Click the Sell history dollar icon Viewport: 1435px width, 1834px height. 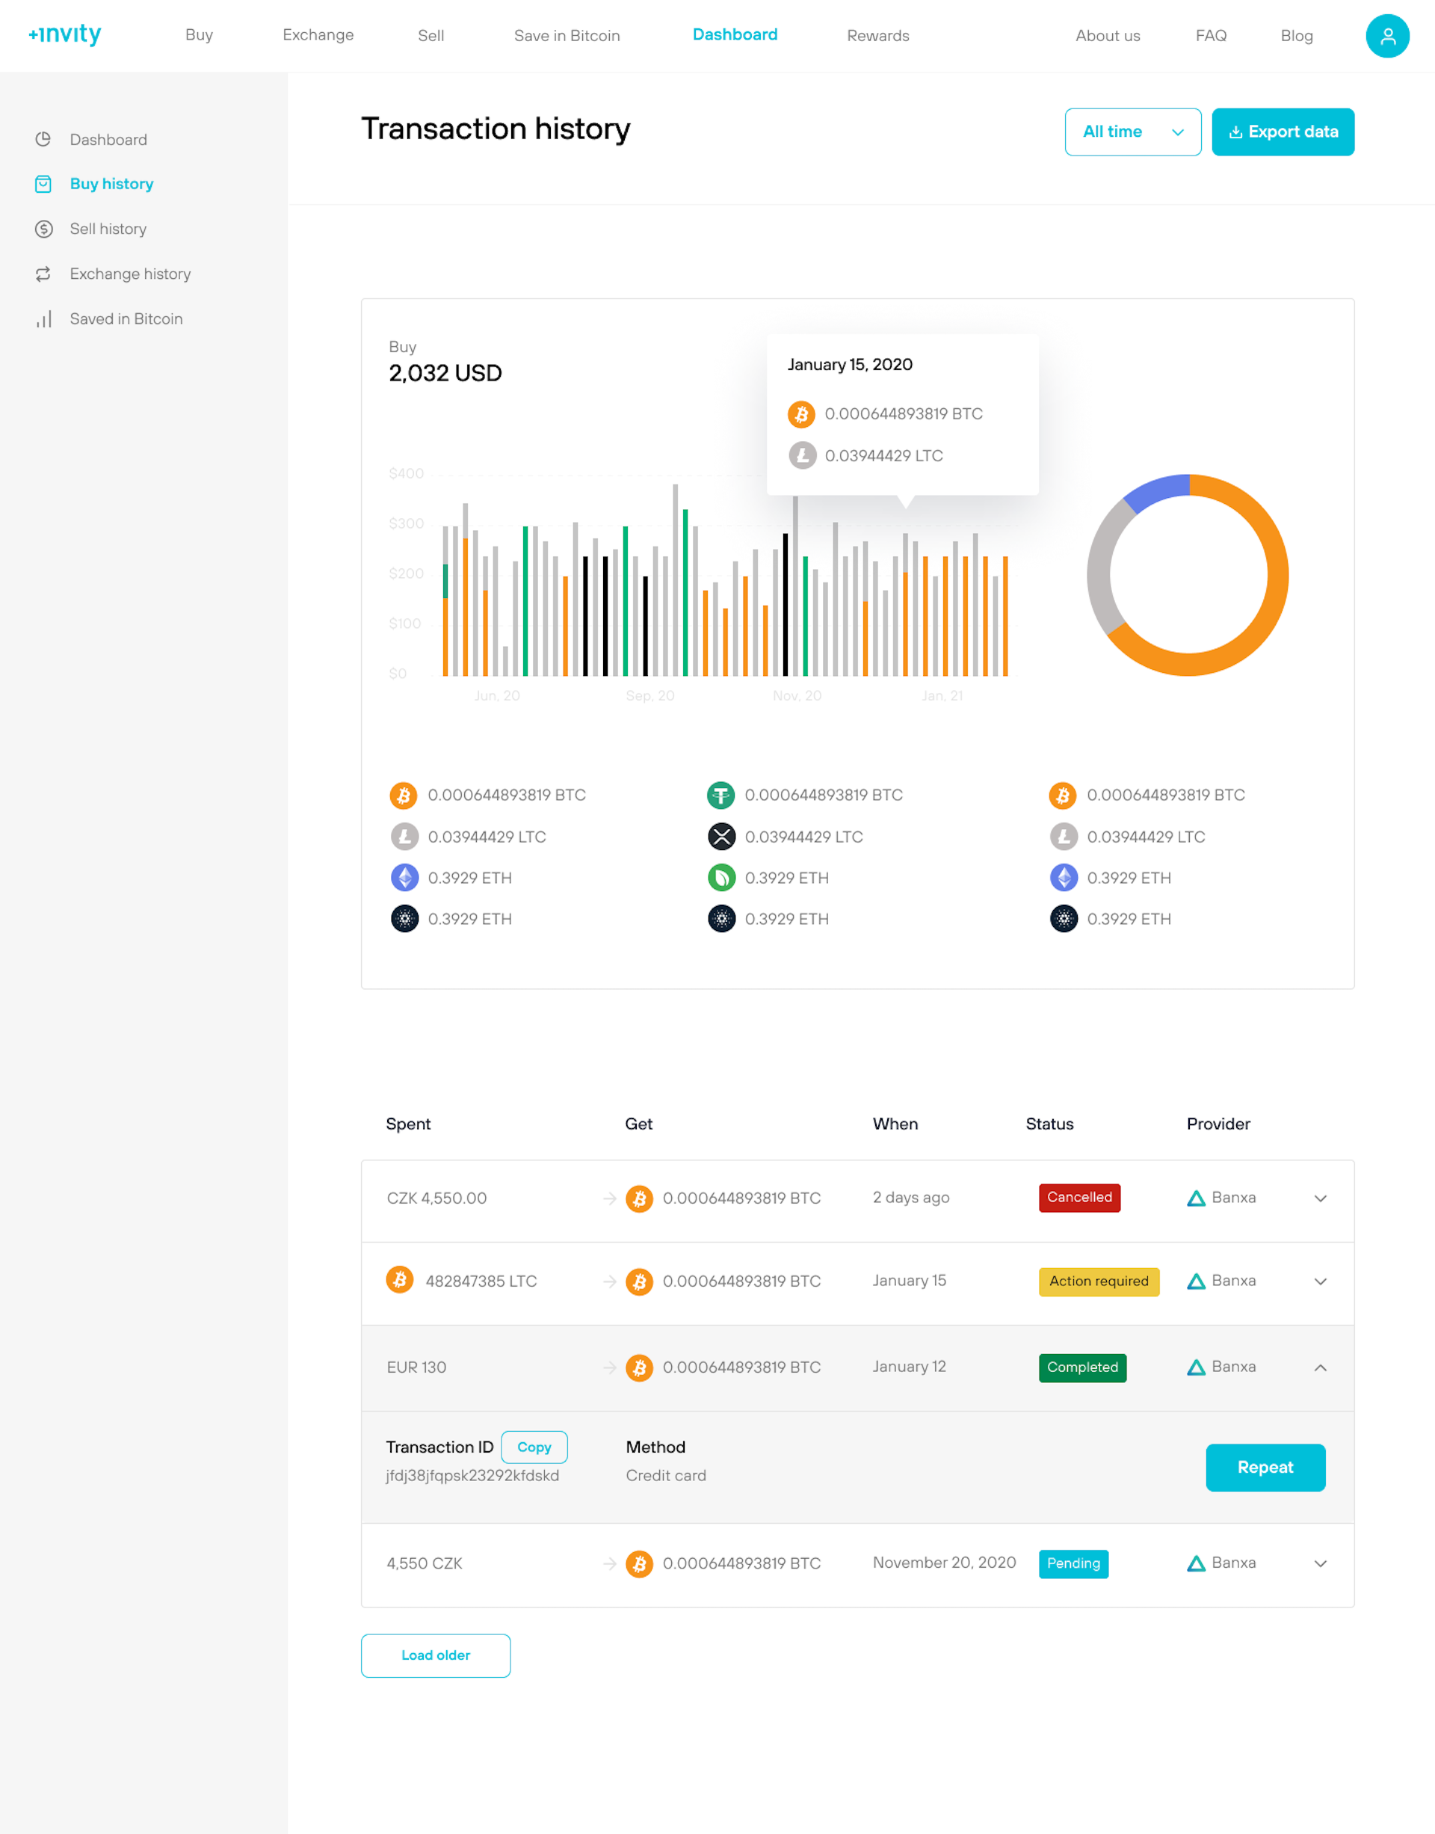(43, 229)
